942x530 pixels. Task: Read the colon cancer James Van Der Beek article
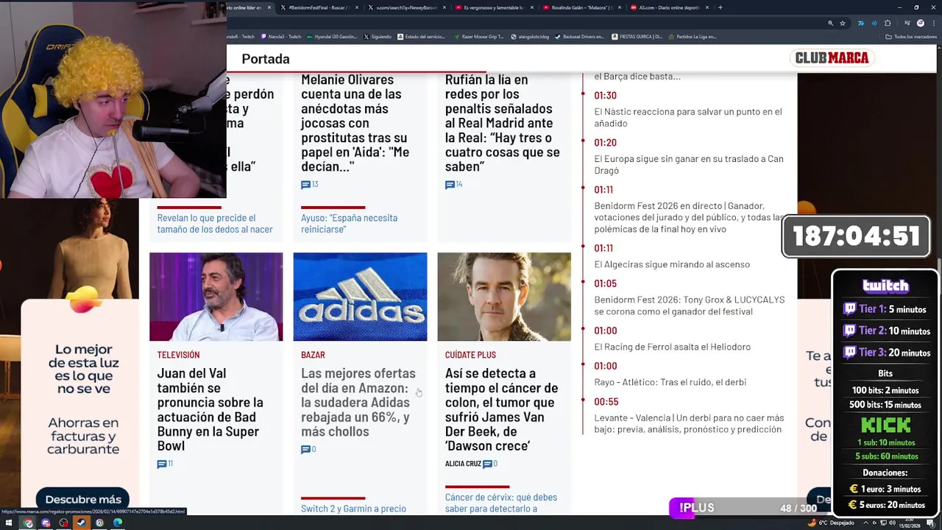501,409
